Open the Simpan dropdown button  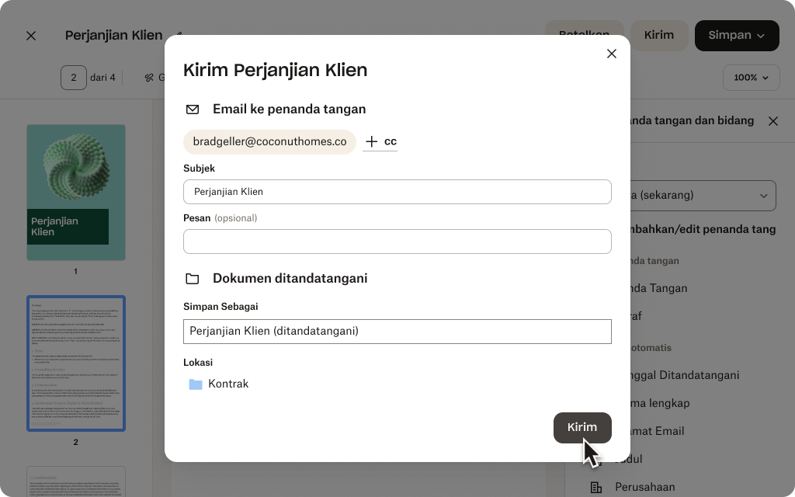737,36
